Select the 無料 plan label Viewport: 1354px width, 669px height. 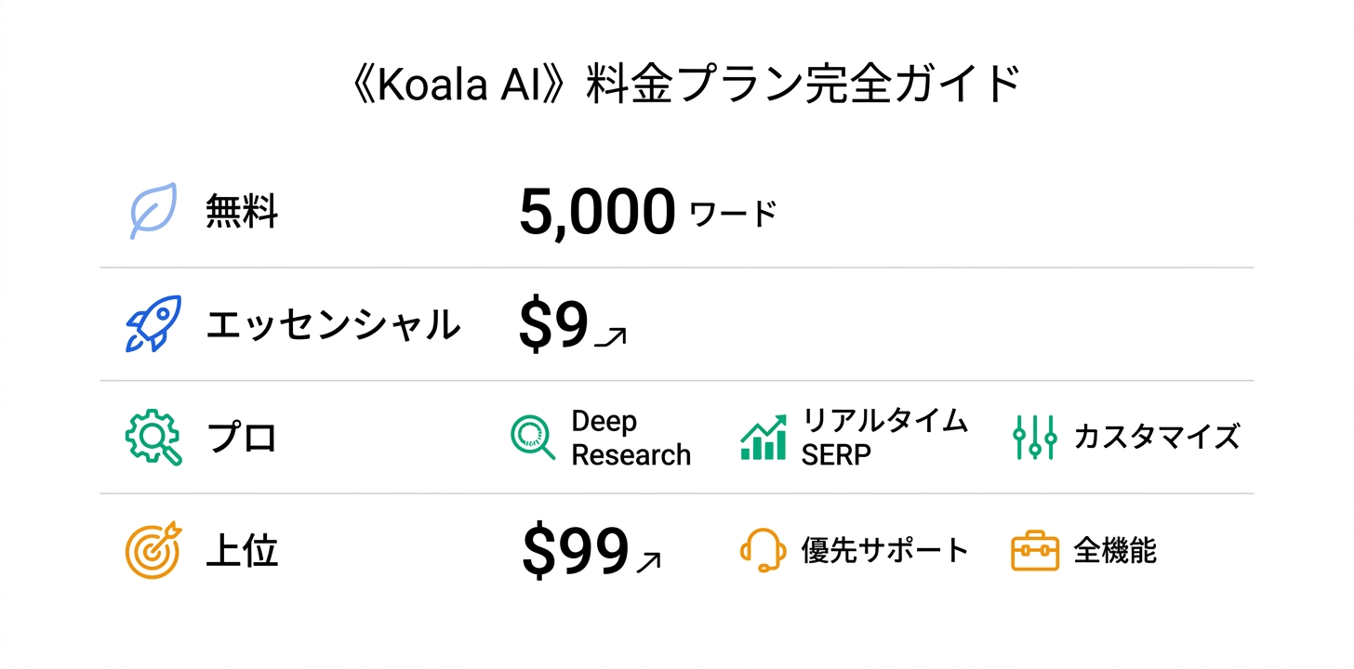click(242, 214)
